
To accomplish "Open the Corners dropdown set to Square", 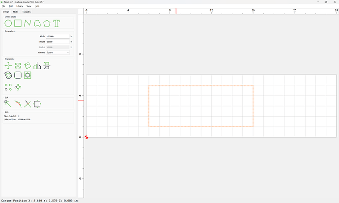I will pyautogui.click(x=57, y=52).
